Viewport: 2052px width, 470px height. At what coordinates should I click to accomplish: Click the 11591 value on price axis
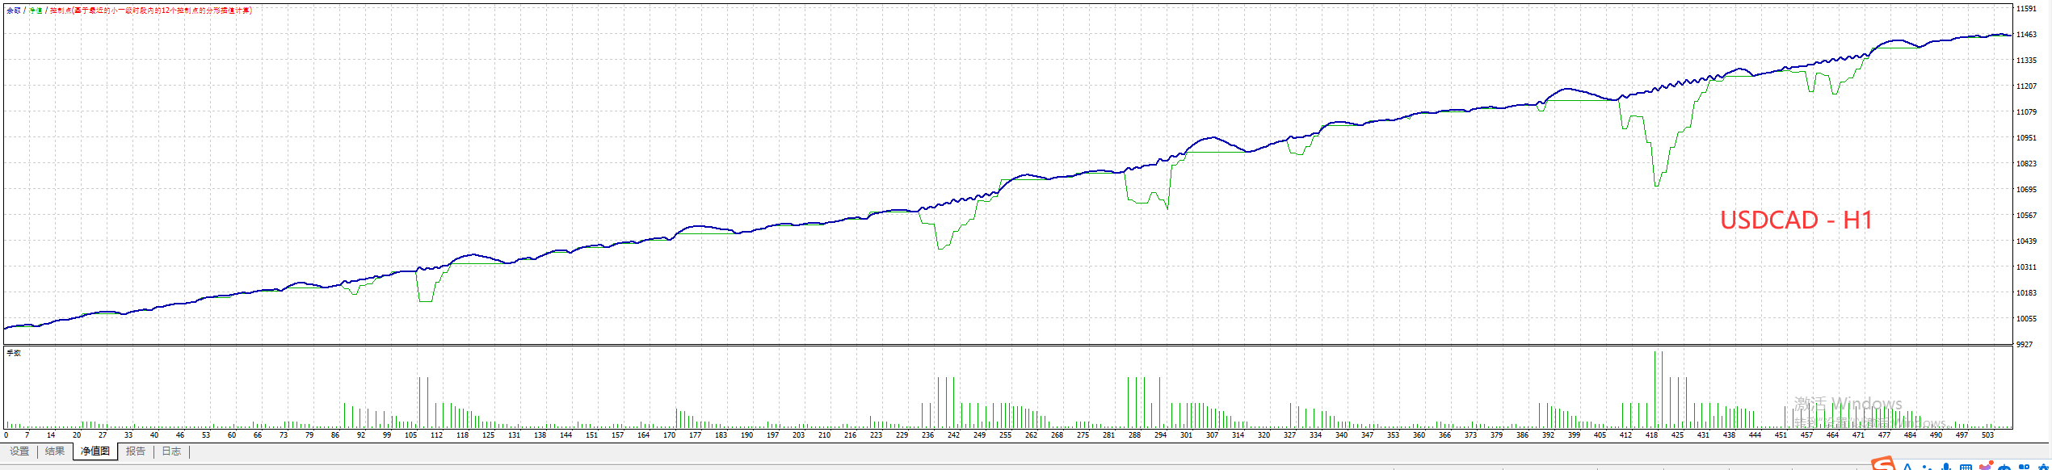coord(2026,9)
